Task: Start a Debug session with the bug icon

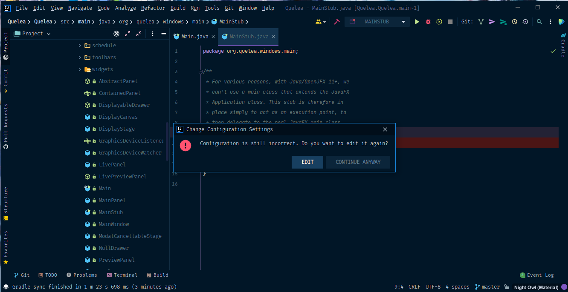Action: point(428,21)
